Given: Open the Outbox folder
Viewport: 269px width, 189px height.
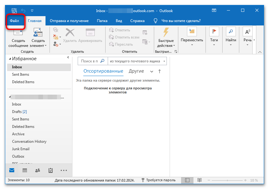Looking at the screenshot, I should (39, 156).
